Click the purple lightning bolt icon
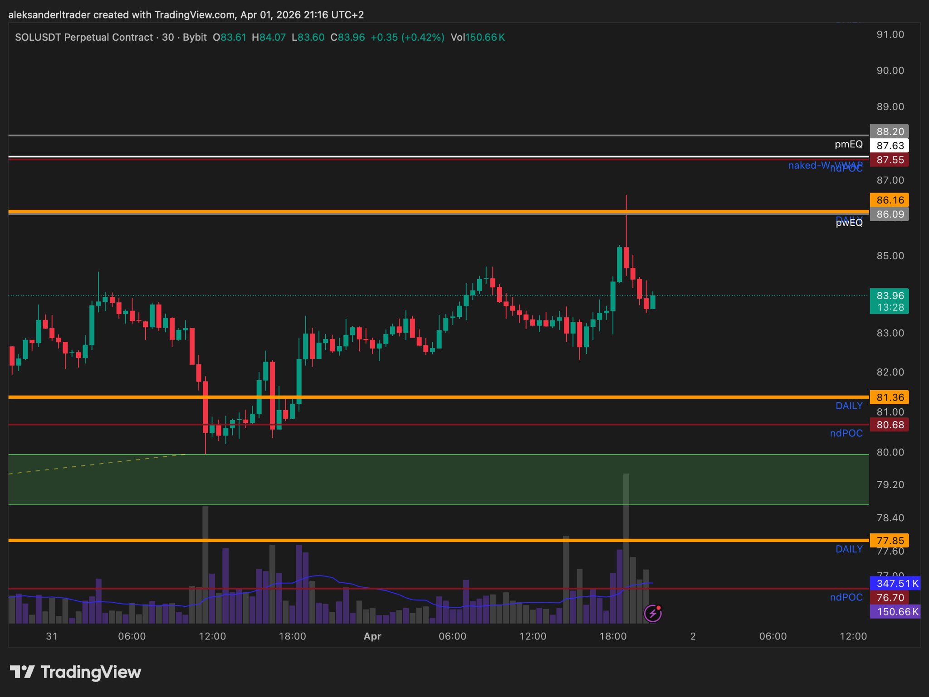This screenshot has height=697, width=929. [x=653, y=614]
